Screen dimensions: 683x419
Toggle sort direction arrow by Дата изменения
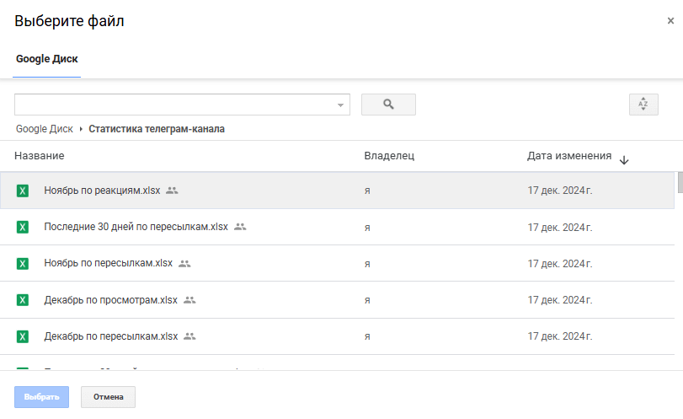pos(623,159)
